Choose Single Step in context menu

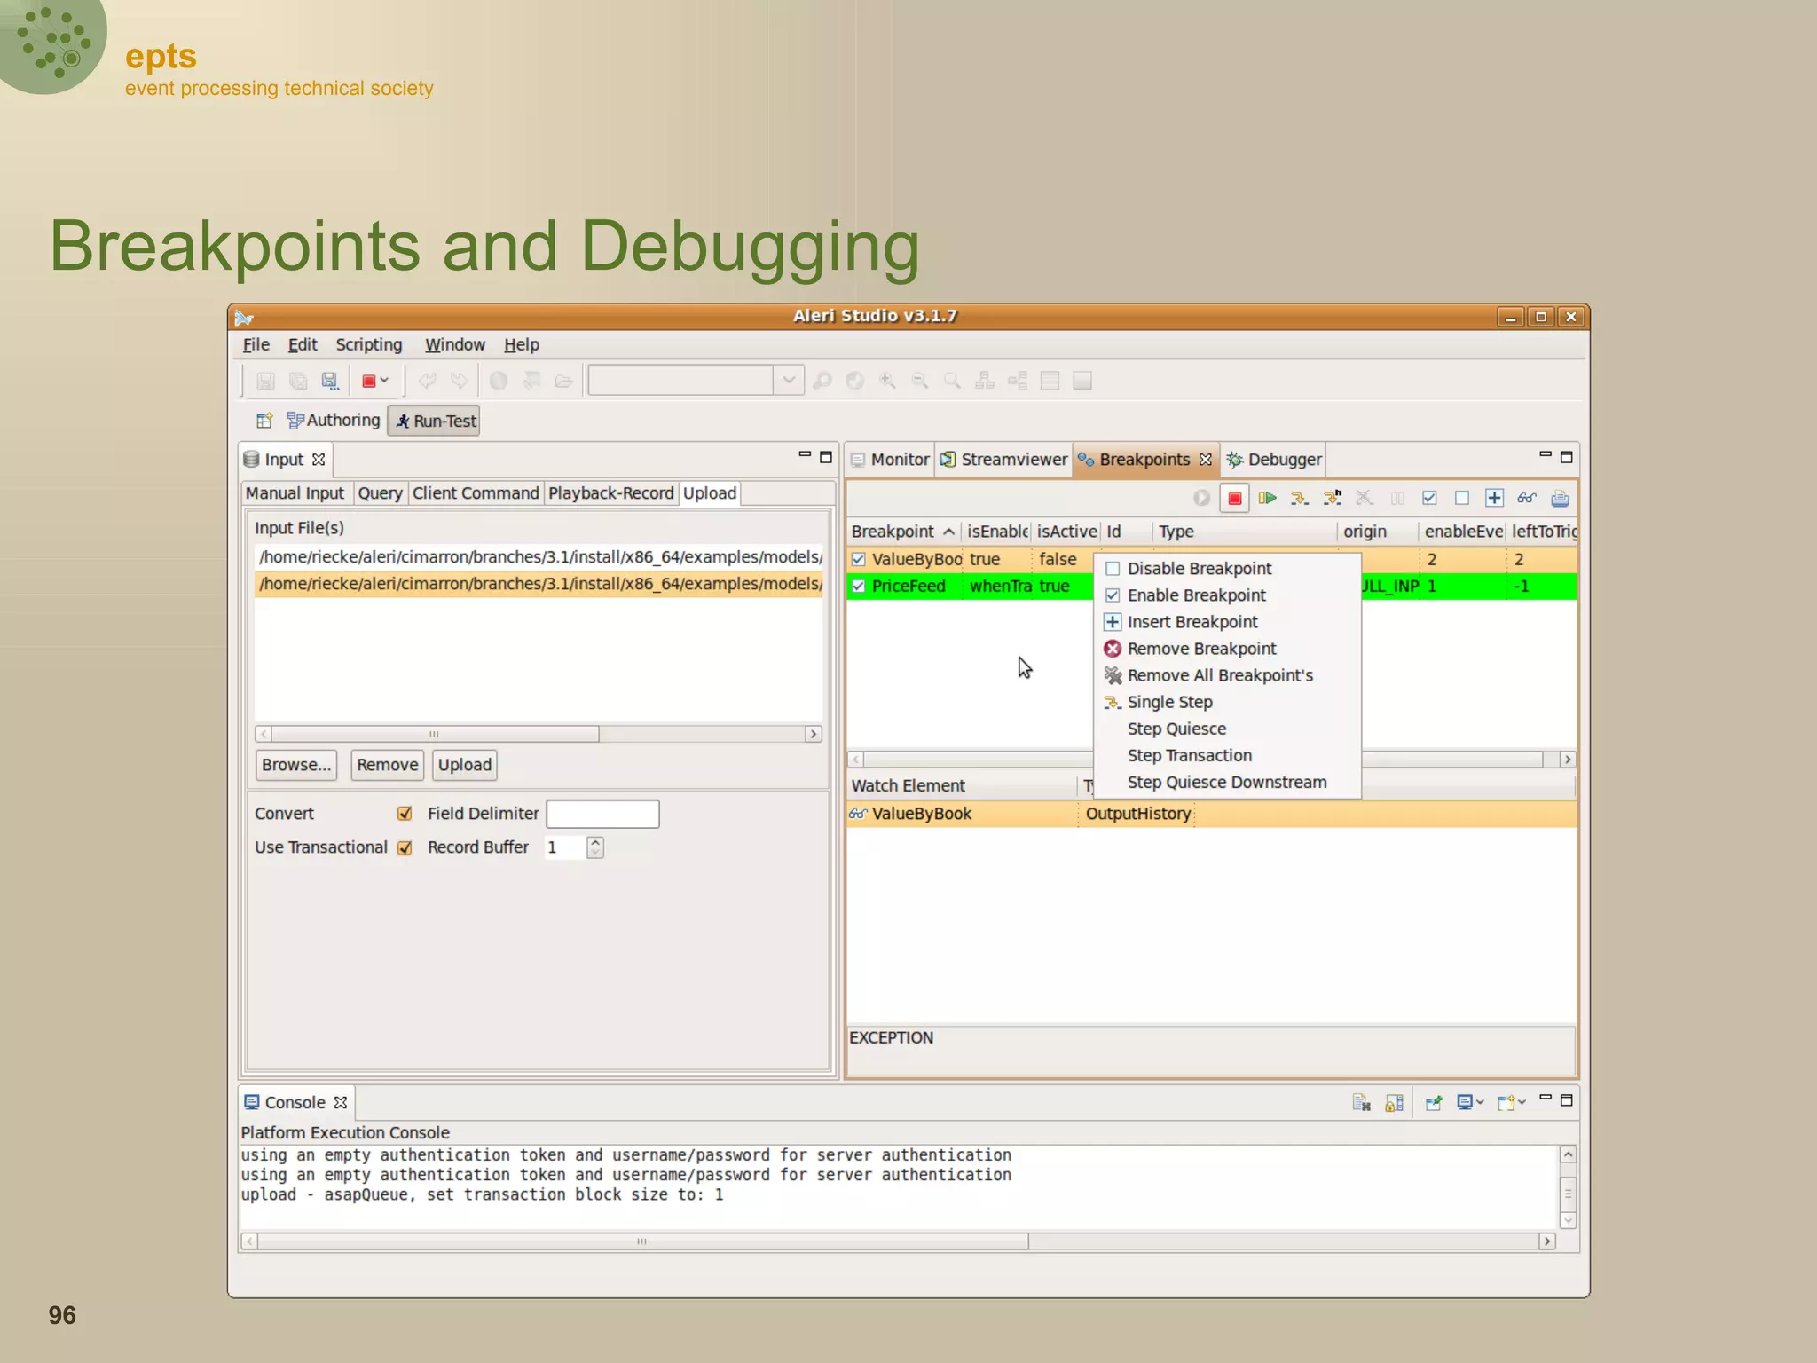point(1227,702)
